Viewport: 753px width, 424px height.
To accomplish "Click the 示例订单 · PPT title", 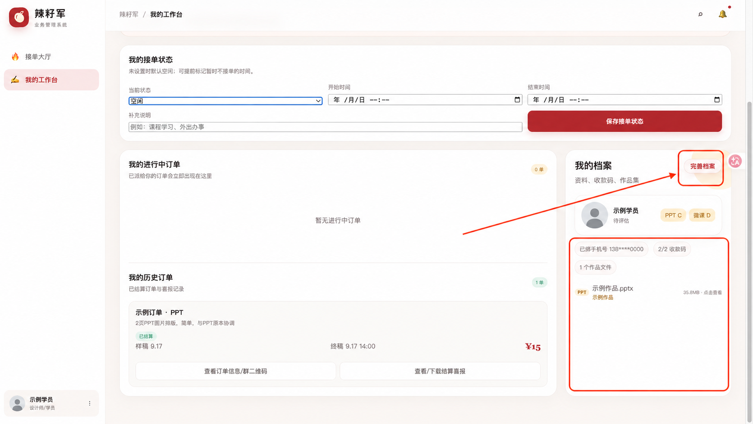I will click(159, 312).
